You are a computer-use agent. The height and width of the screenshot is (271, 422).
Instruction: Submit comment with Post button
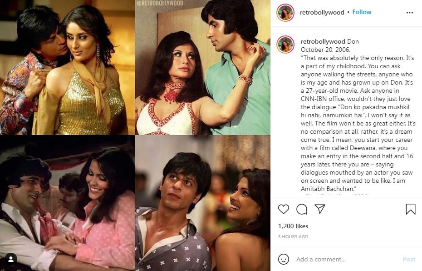pyautogui.click(x=409, y=259)
